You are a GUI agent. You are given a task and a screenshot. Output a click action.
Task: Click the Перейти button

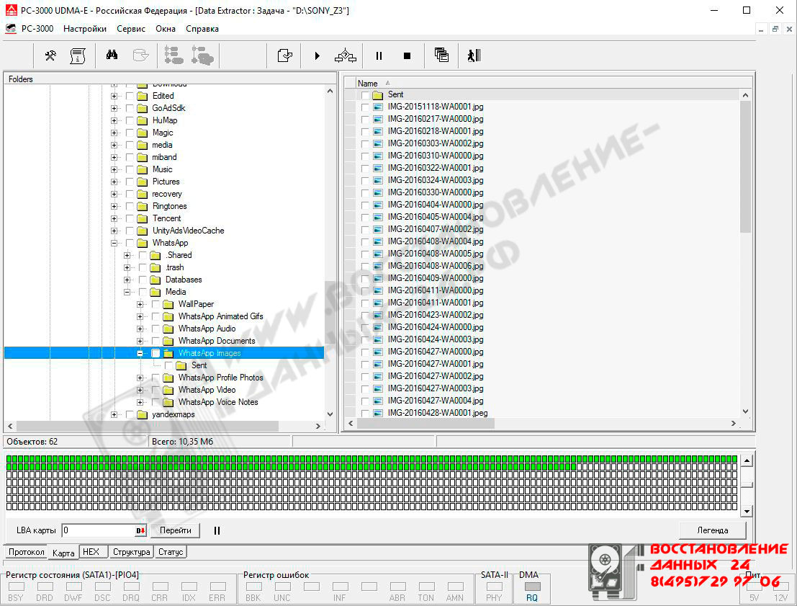click(176, 530)
